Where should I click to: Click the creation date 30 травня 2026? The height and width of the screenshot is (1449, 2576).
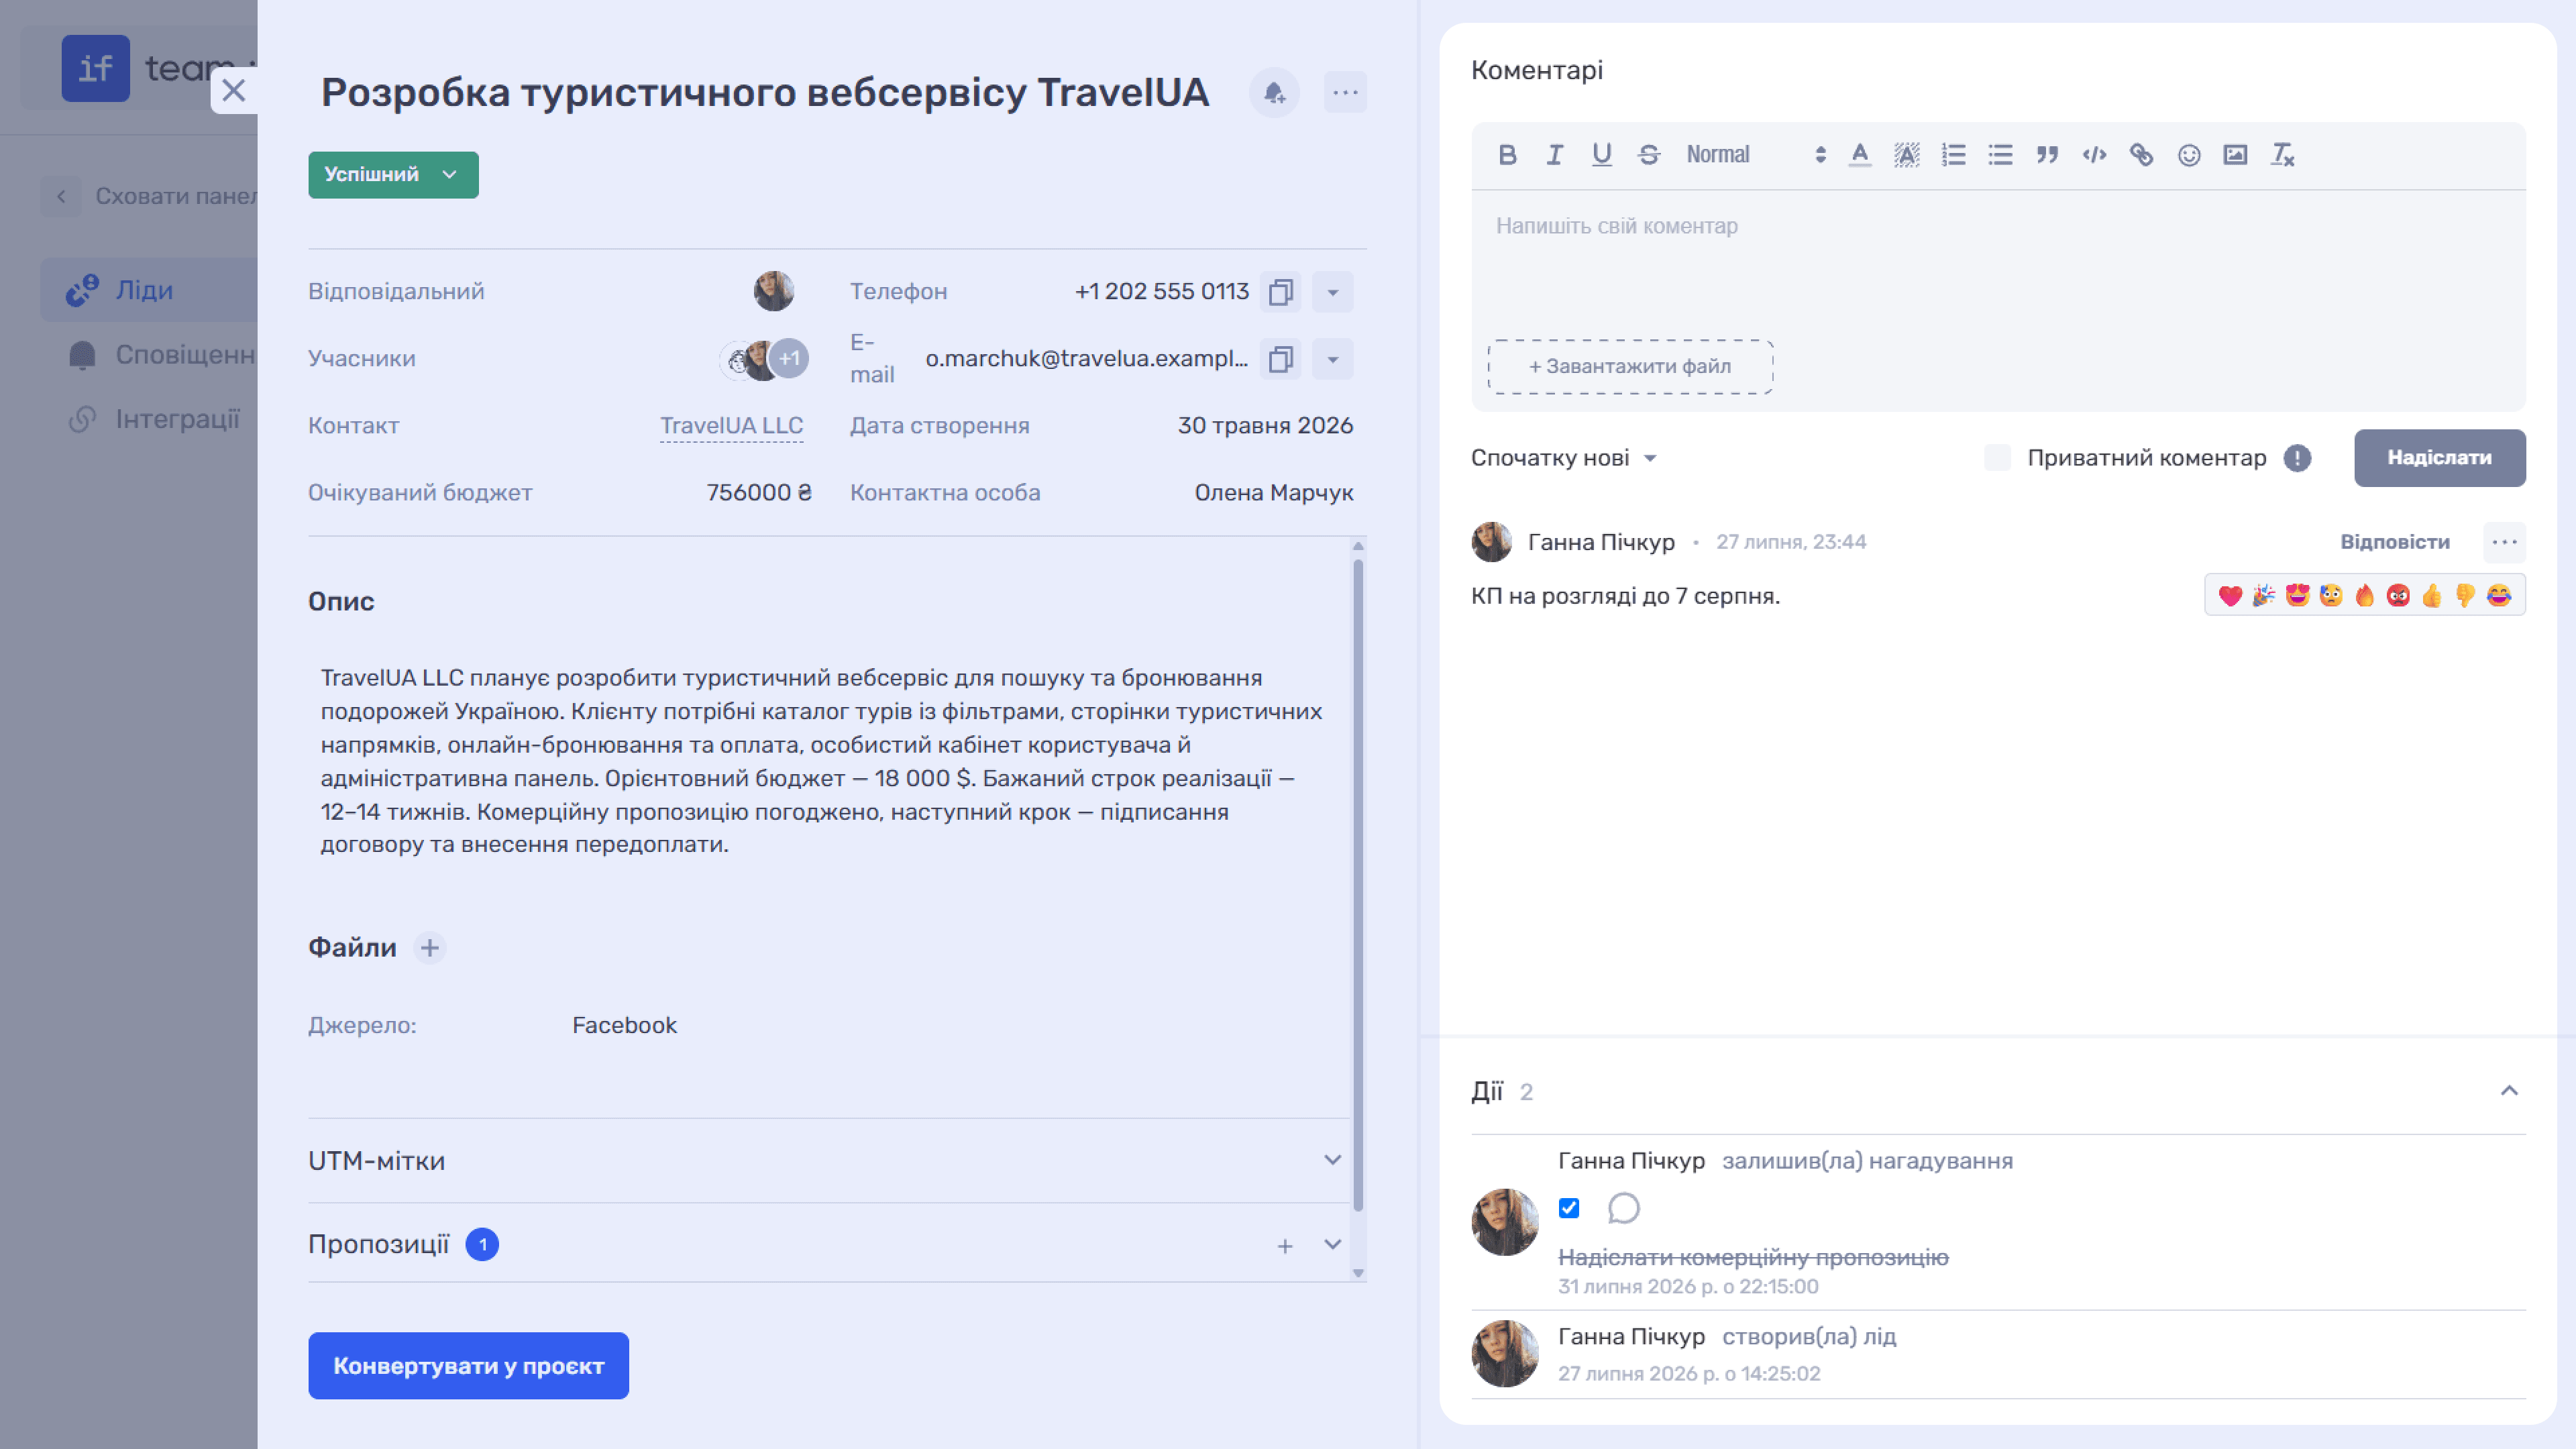coord(1265,426)
